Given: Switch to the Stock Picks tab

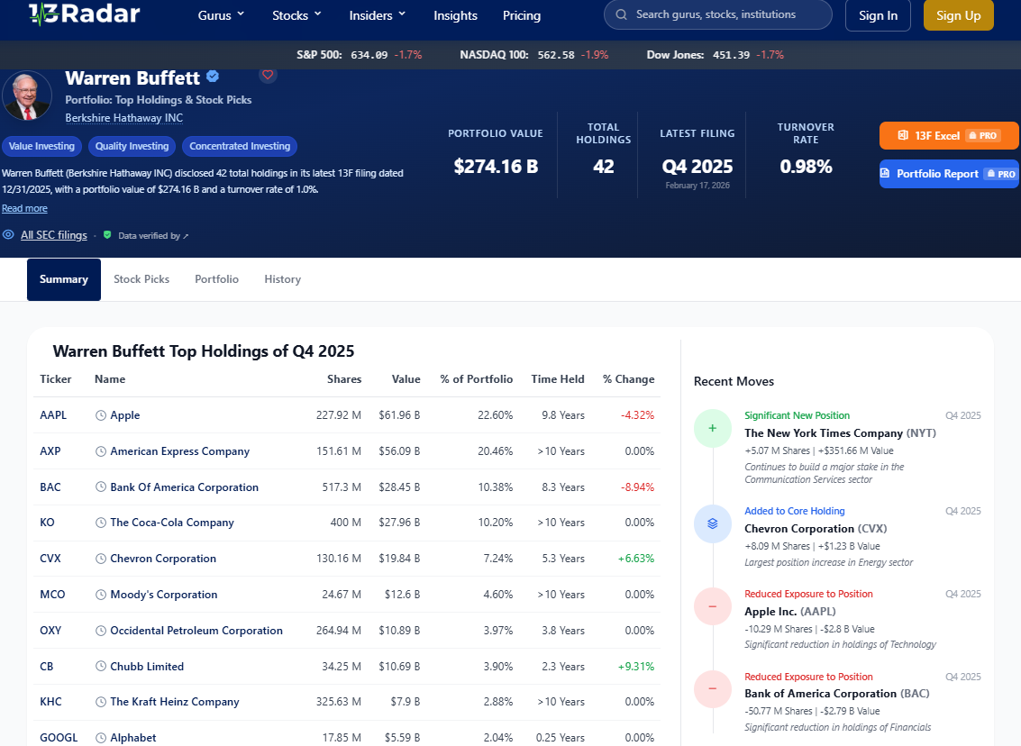Looking at the screenshot, I should point(141,279).
